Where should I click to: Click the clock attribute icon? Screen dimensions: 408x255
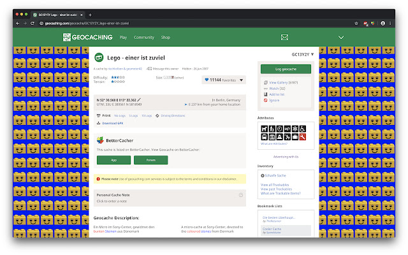click(x=279, y=129)
